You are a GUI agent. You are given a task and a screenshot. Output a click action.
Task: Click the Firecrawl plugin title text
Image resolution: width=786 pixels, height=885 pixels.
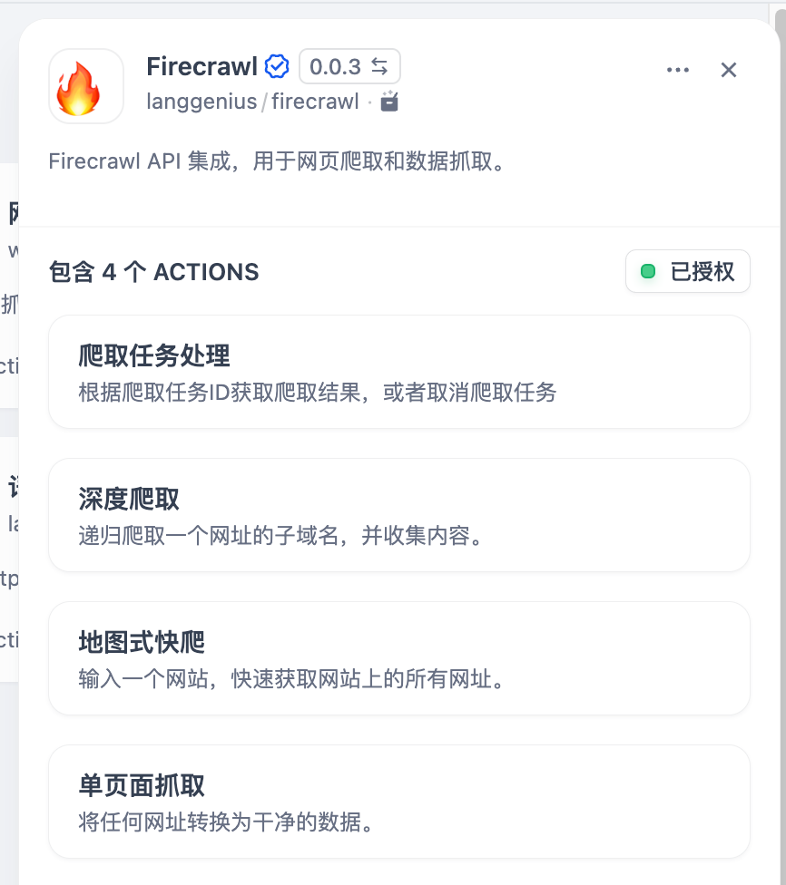pyautogui.click(x=201, y=66)
